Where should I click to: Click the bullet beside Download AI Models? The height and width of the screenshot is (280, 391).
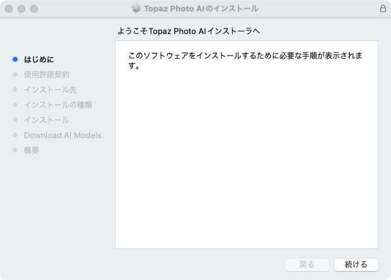pos(15,135)
